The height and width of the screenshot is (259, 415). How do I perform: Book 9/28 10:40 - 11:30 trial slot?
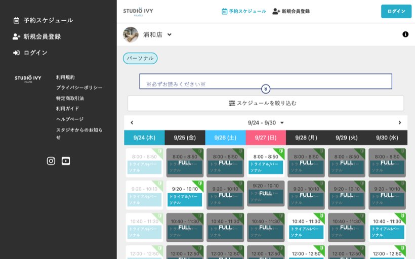pyautogui.click(x=306, y=228)
